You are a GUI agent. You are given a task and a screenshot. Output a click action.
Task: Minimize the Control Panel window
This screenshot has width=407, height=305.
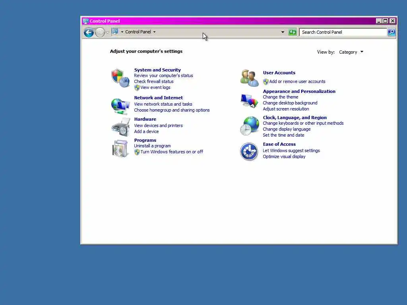click(379, 21)
